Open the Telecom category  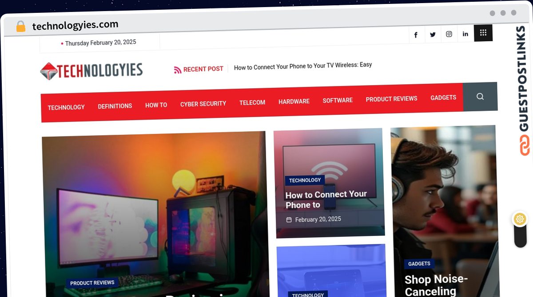(x=252, y=102)
